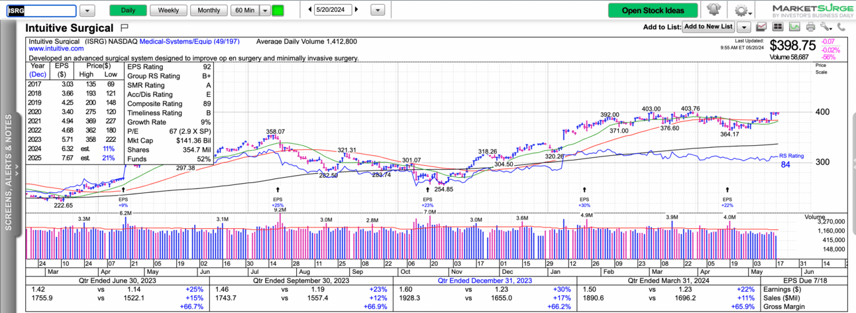Expand Screens, Alerts & Notes side panel
856x313 pixels.
click(9, 172)
